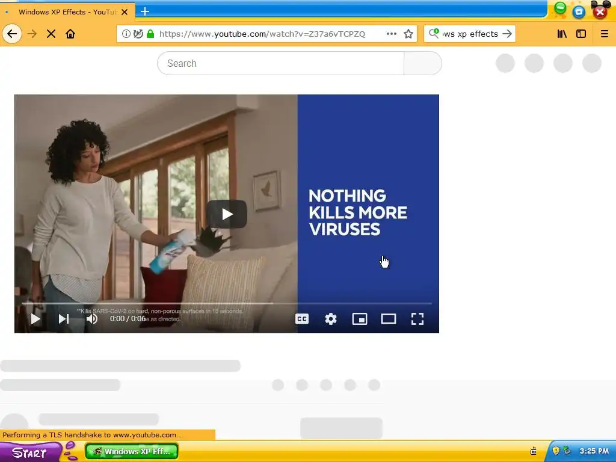Focus the YouTube Search field
616x462 pixels.
click(x=280, y=63)
